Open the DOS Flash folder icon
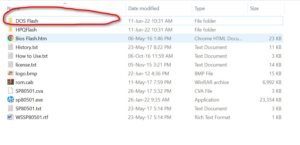 [x=11, y=21]
